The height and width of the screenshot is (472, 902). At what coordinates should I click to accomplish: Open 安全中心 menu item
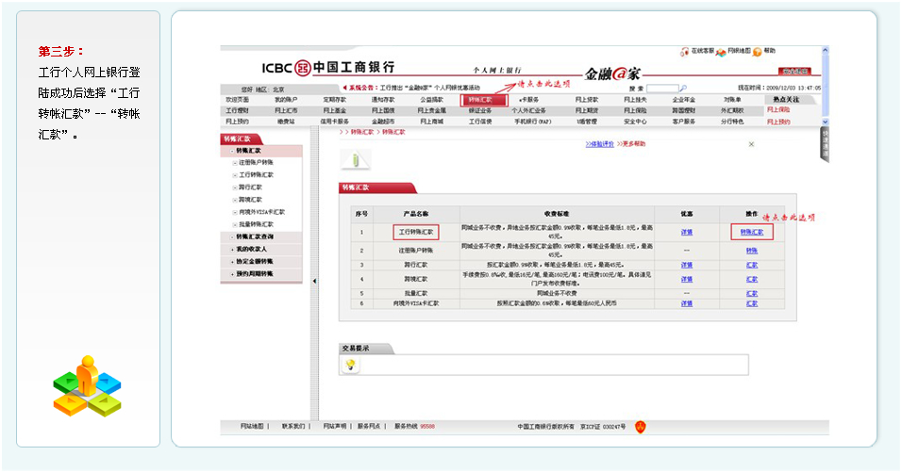pos(635,122)
